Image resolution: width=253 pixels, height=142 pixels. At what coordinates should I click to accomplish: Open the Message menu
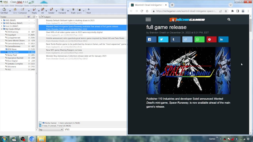[x=19, y=6]
